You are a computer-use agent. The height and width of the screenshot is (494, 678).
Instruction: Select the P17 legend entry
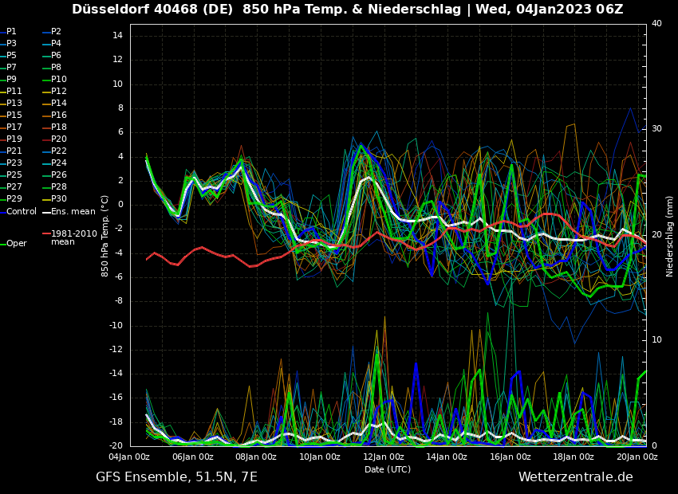pyautogui.click(x=14, y=127)
